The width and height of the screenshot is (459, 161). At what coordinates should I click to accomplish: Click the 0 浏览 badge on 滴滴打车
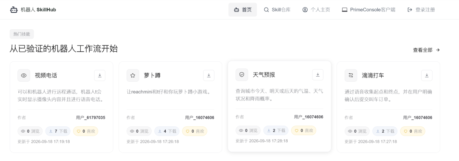(357, 131)
